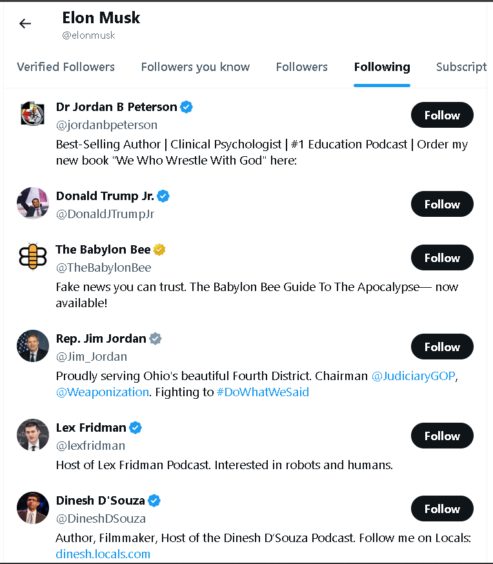Click Rep. Jim Jordan's verified checkmark
This screenshot has height=564, width=493.
point(155,337)
